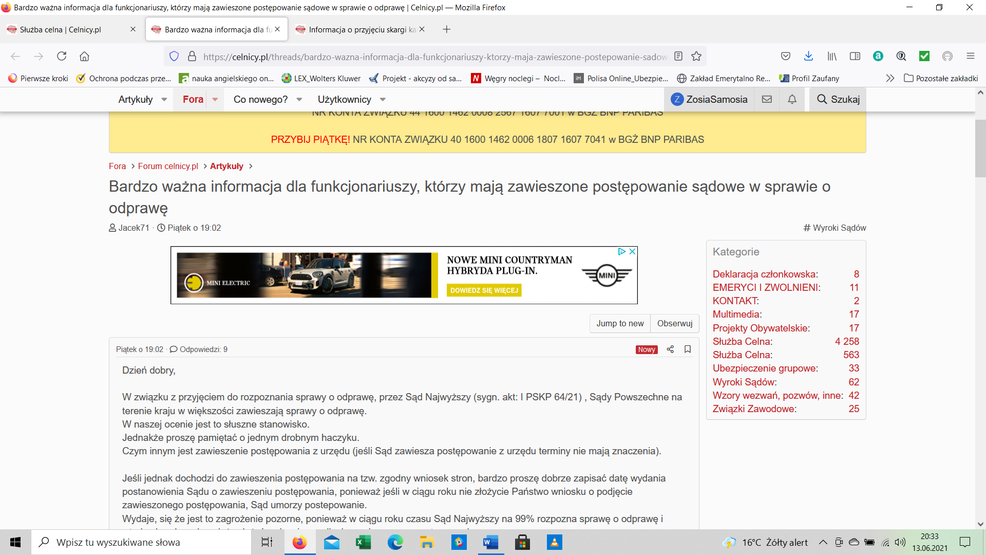
Task: Toggle the Obserwuj watch button
Action: tap(674, 323)
